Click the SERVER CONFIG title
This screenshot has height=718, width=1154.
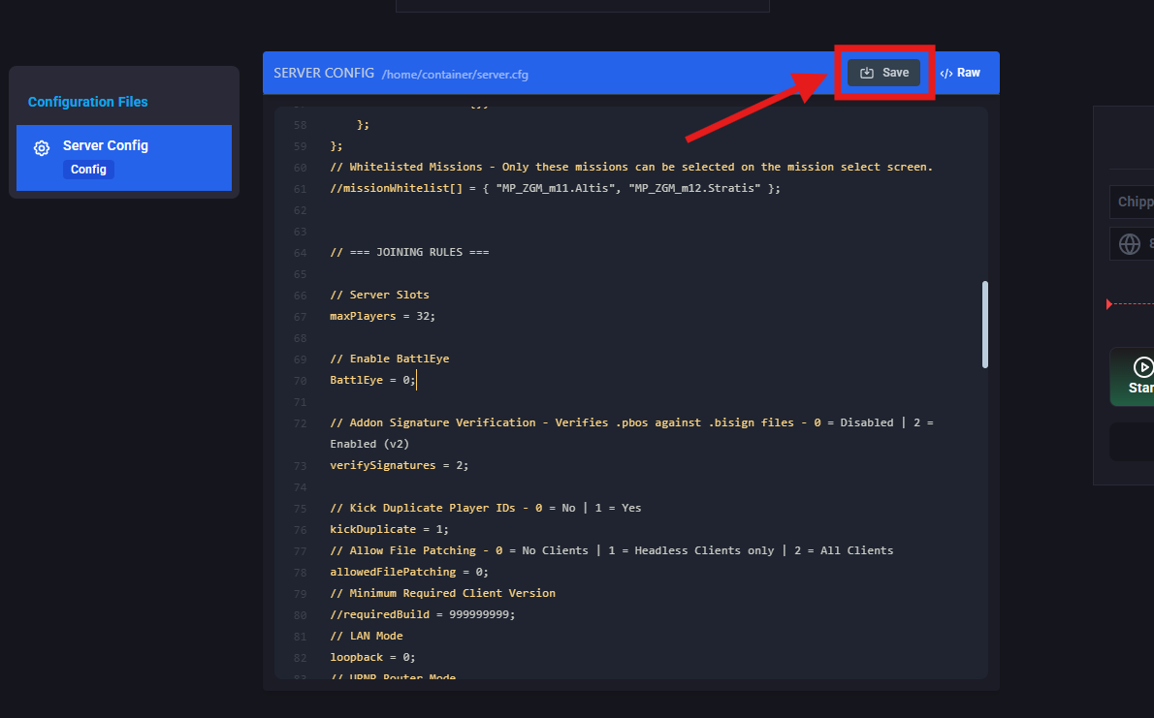click(324, 73)
